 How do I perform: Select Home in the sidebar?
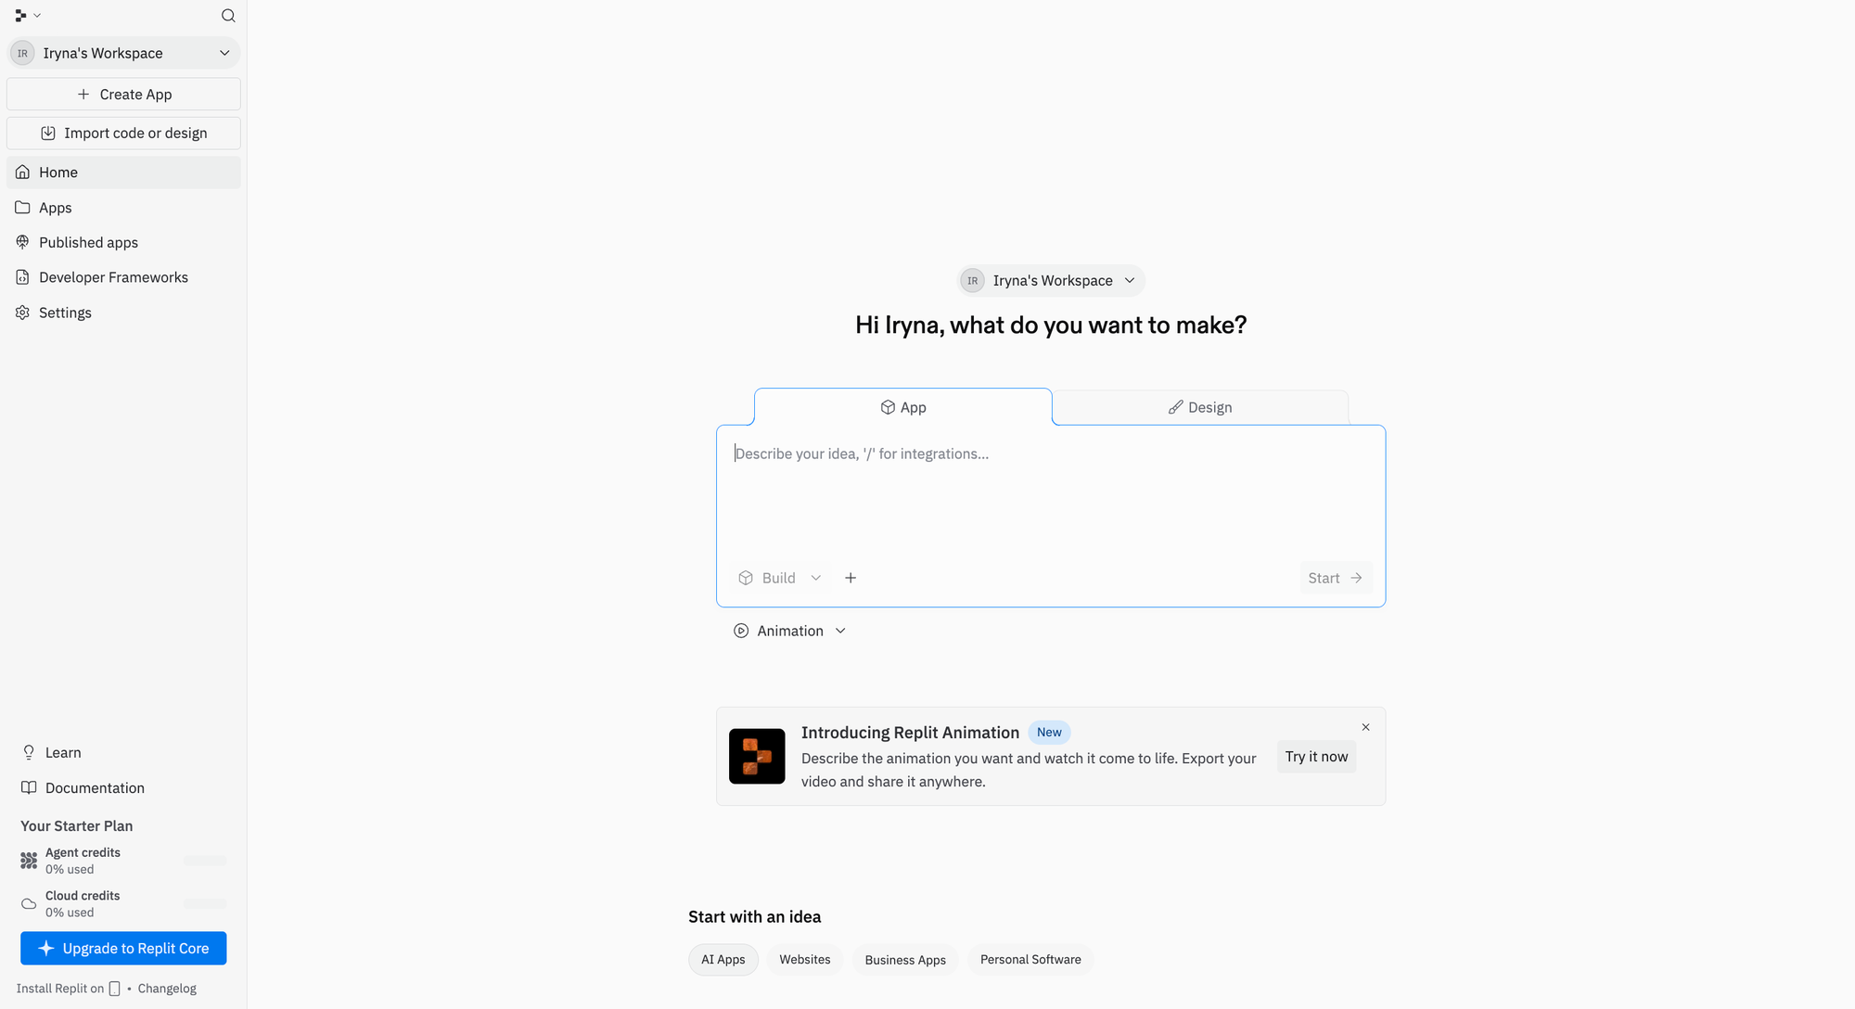[58, 172]
